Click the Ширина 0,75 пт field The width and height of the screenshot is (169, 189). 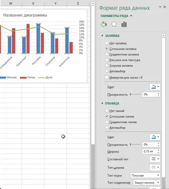coord(151,151)
